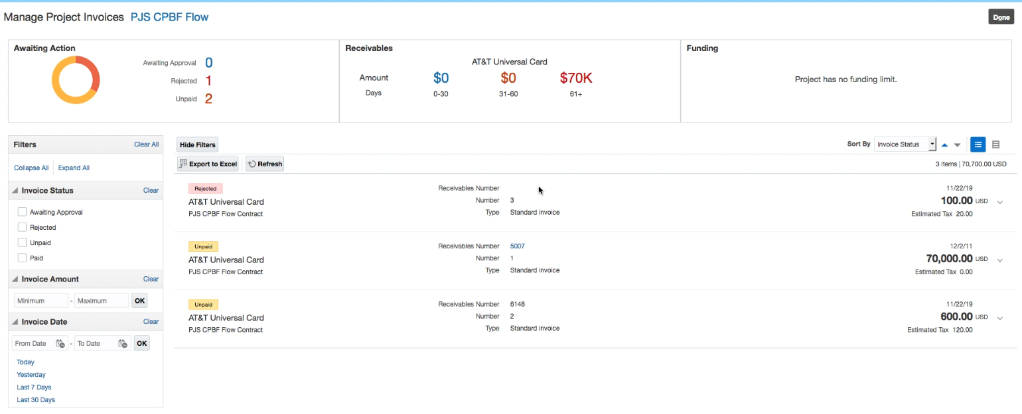This screenshot has height=414, width=1022.
Task: Check the Rejected status filter
Action: click(x=22, y=227)
